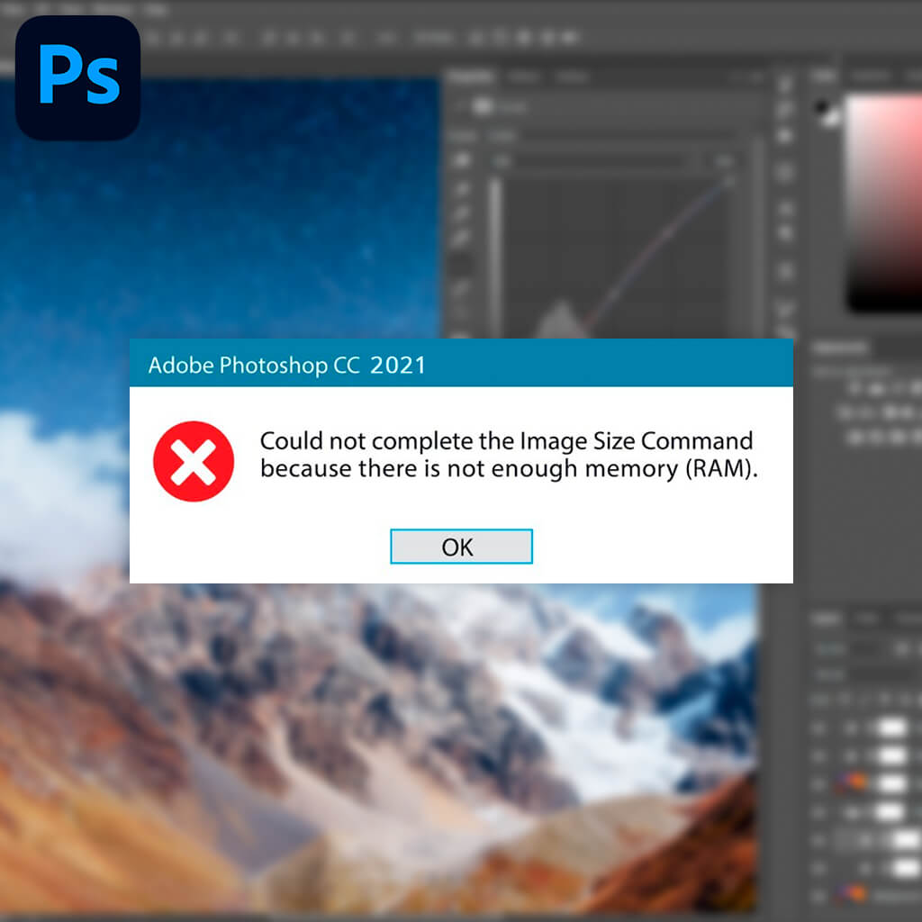Toggle visibility eye of the topmost layer
Screen dimensions: 922x922
(818, 728)
